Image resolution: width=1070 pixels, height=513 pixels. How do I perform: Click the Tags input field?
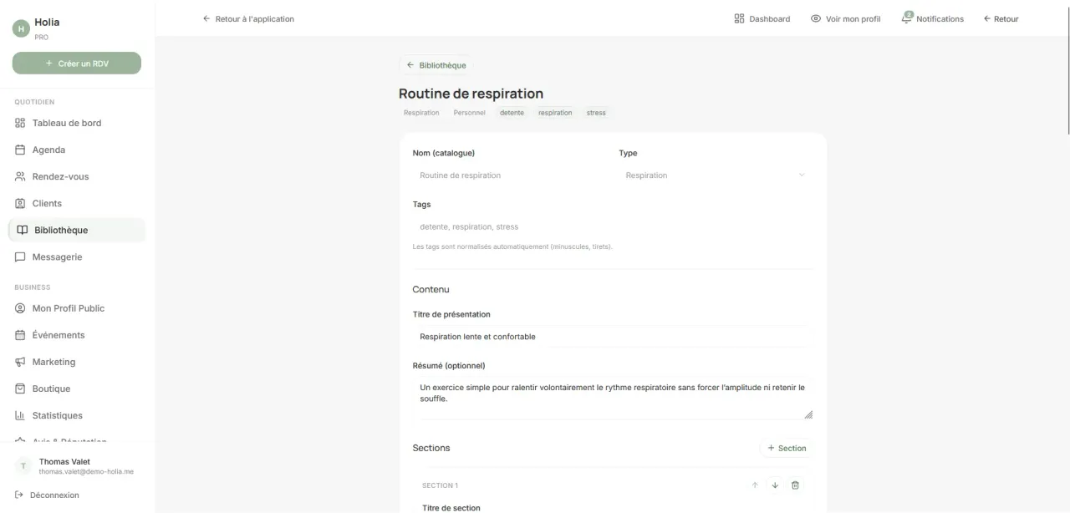(x=613, y=226)
